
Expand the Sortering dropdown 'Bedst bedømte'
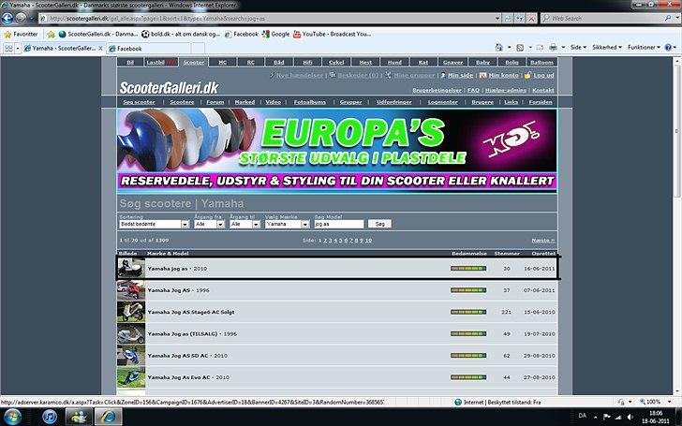tap(153, 225)
